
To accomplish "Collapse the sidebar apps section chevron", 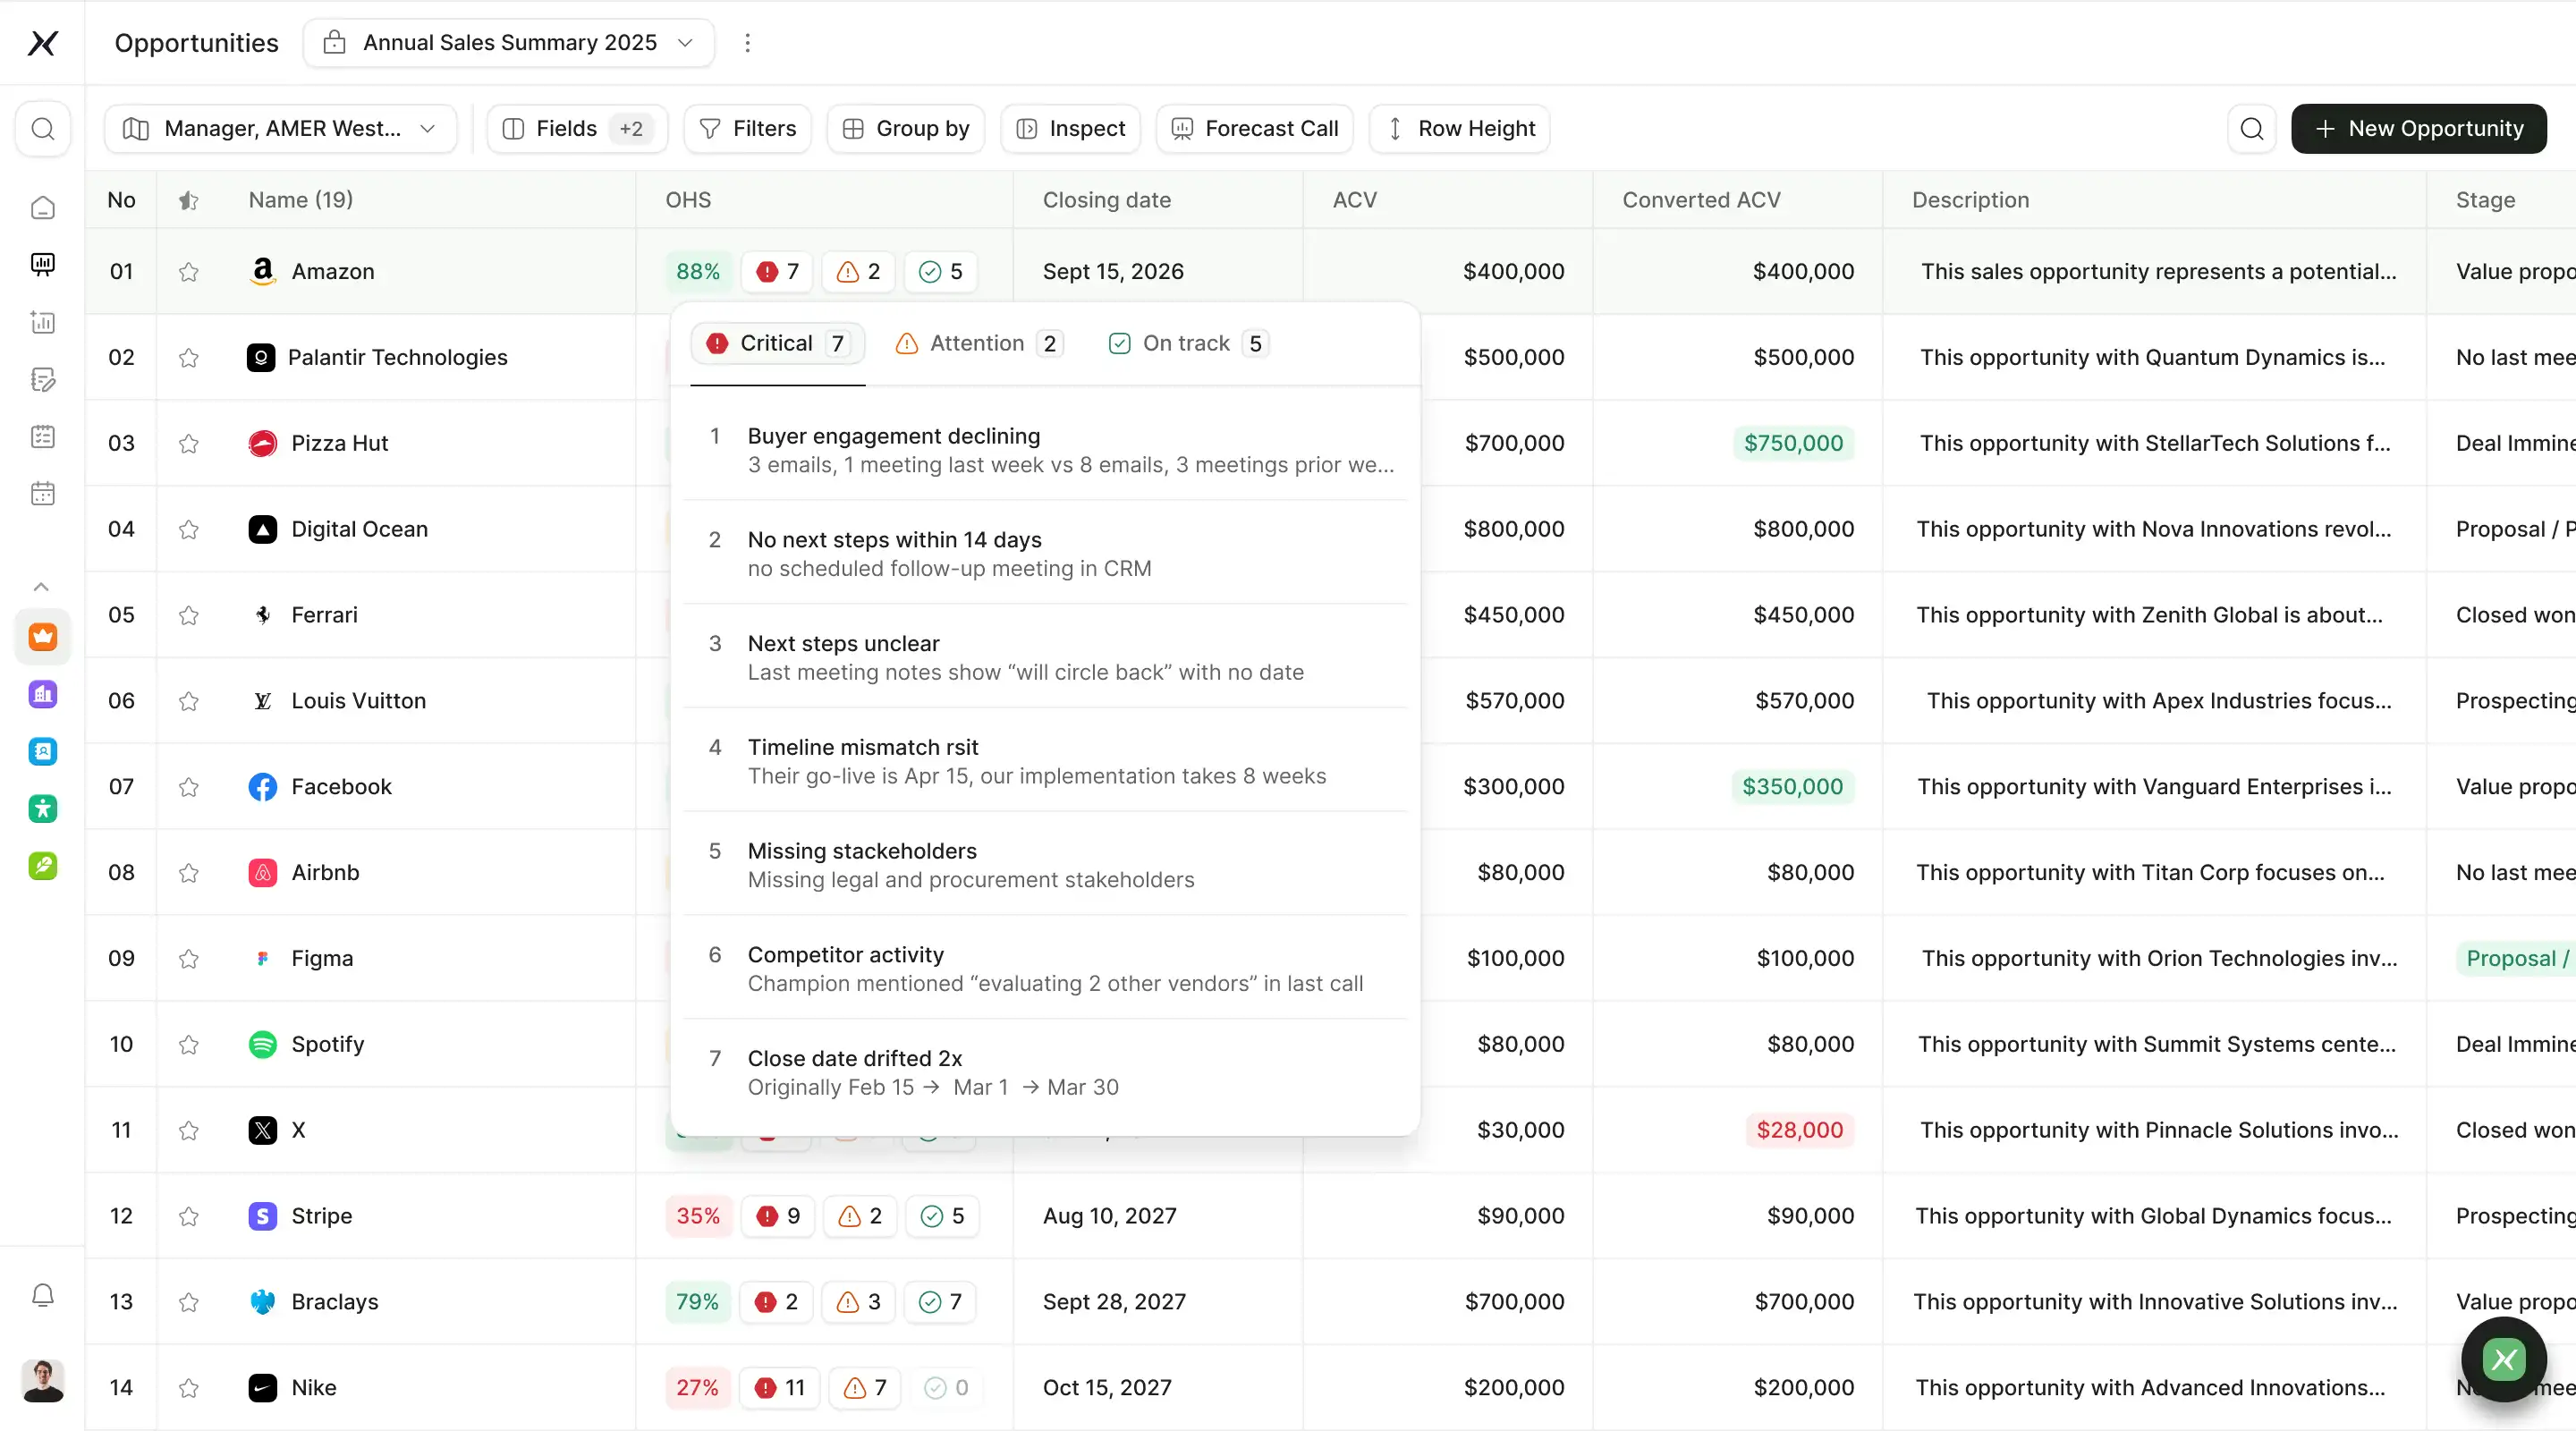I will (x=41, y=587).
